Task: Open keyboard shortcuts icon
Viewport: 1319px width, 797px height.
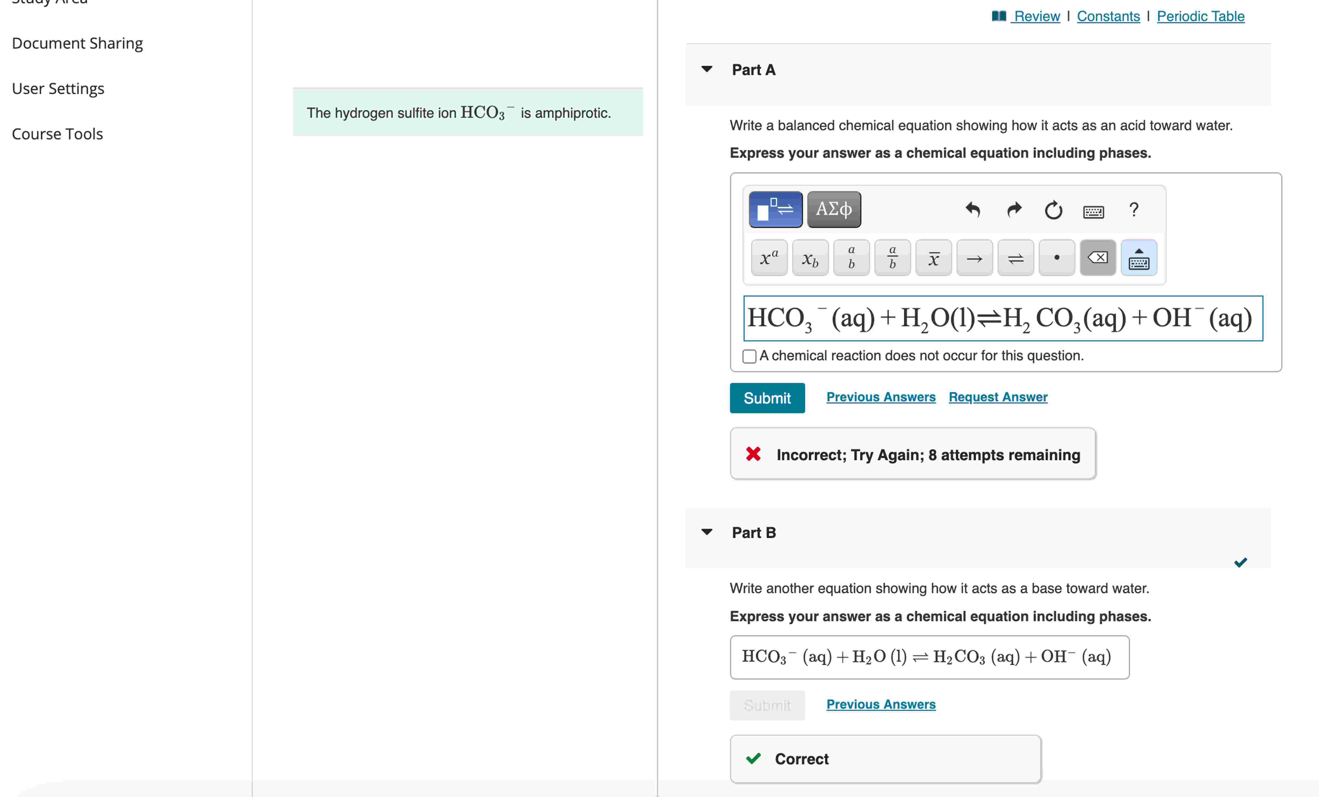Action: pyautogui.click(x=1093, y=212)
